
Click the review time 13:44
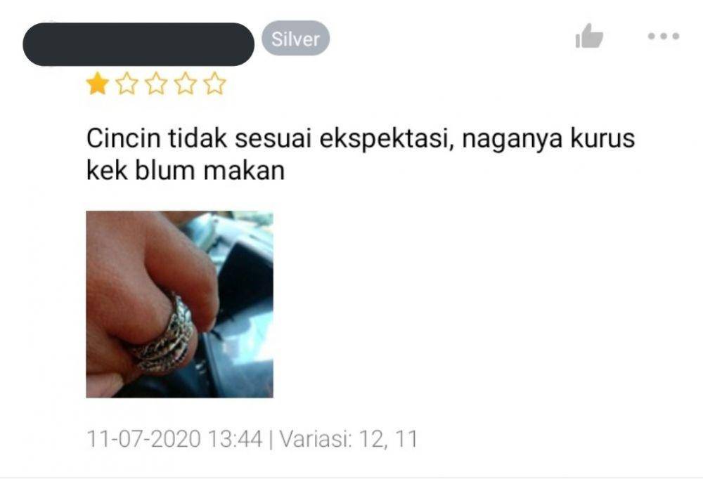[236, 439]
